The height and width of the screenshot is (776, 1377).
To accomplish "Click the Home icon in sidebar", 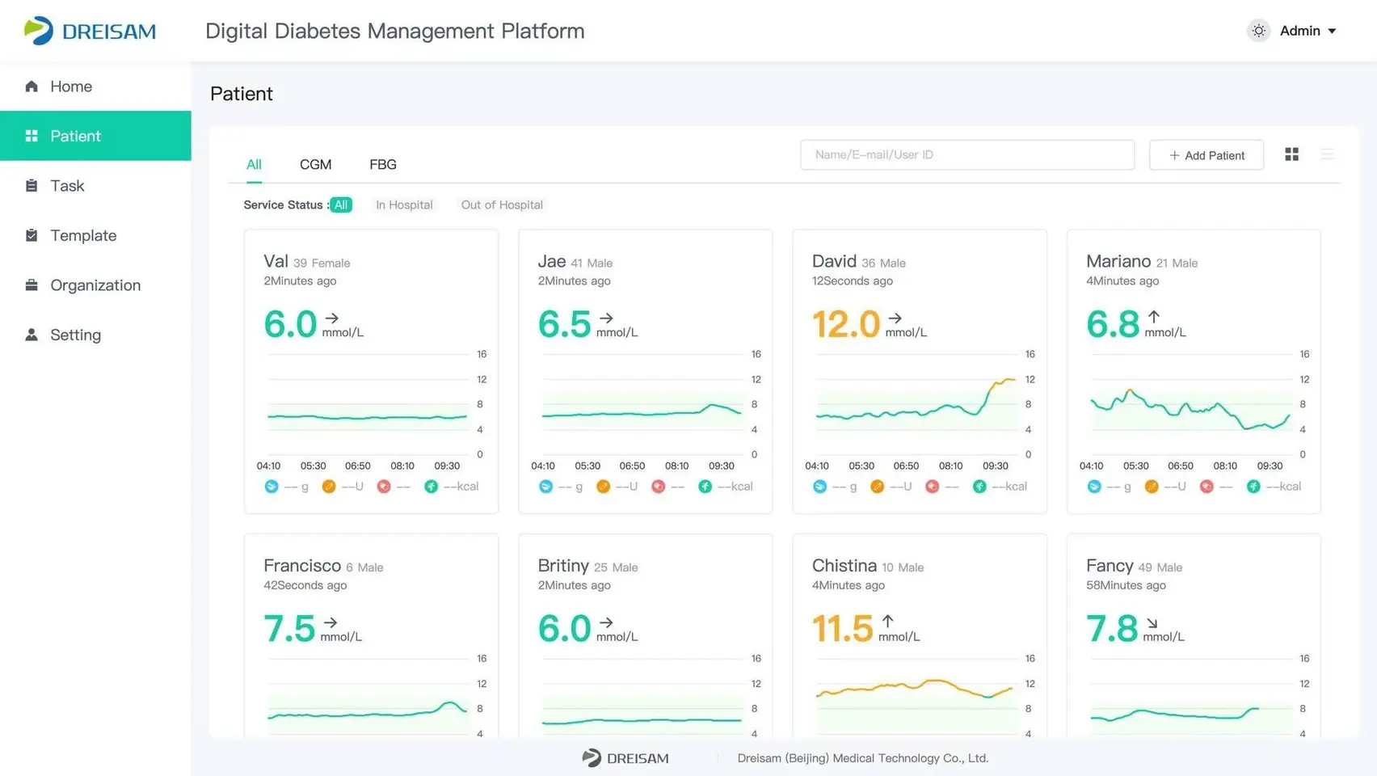I will pyautogui.click(x=32, y=86).
